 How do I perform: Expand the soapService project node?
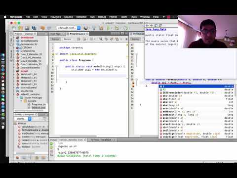click(x=14, y=91)
